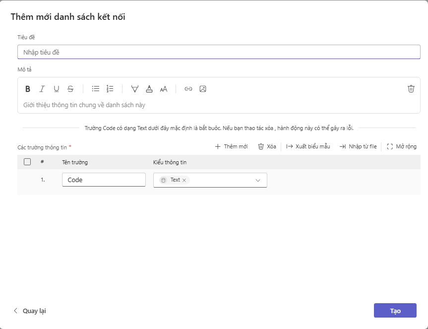Apply strikethrough text formatting
The image size is (428, 329).
[70, 89]
